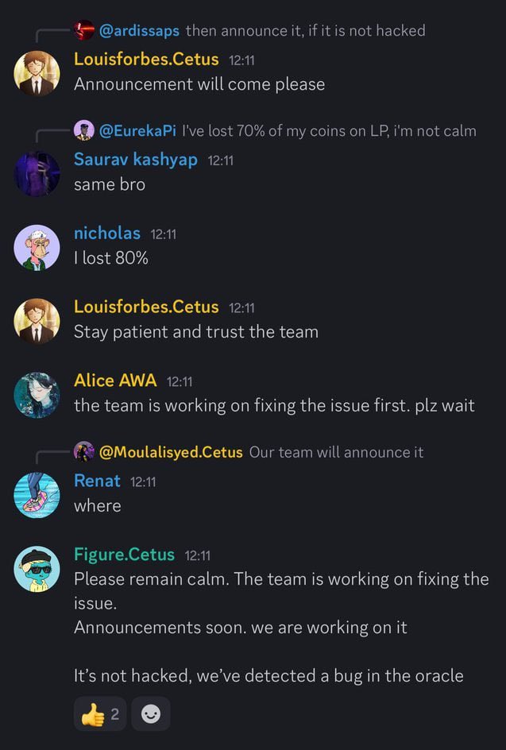Click small ardissaps reply avatar
The width and height of the screenshot is (506, 750).
[84, 30]
